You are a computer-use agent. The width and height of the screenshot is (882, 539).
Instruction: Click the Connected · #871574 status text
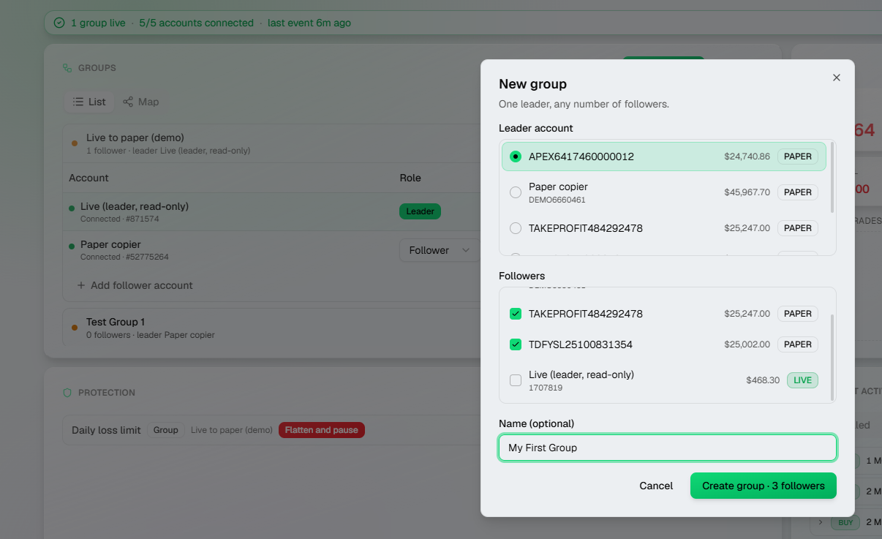[120, 219]
